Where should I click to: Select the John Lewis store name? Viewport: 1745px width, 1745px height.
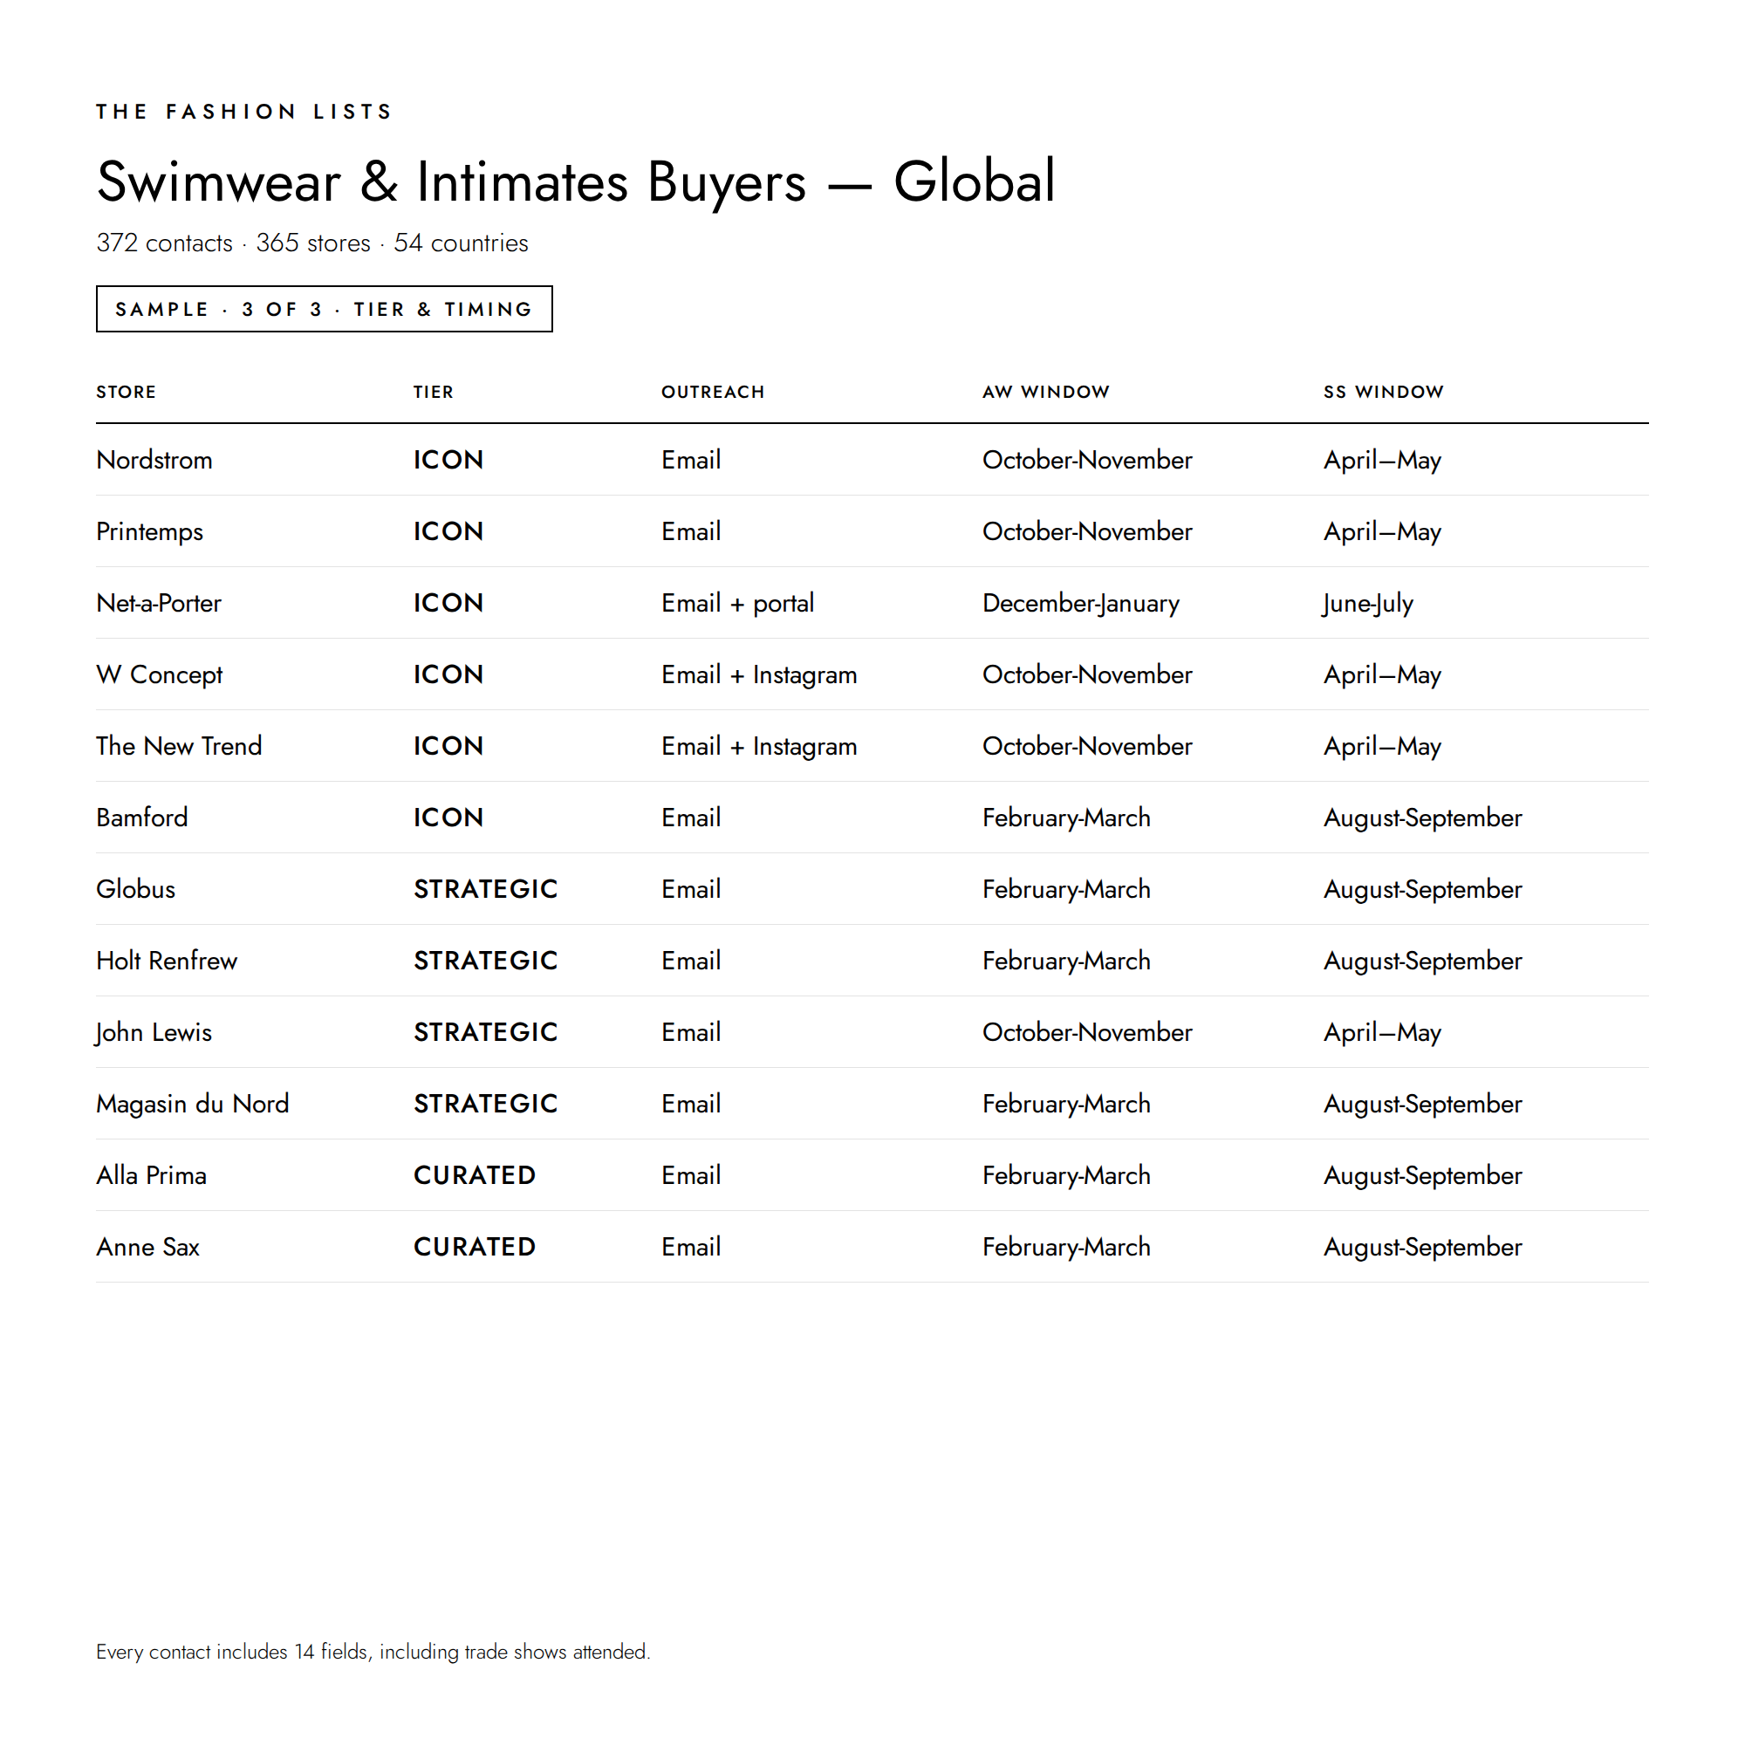pyautogui.click(x=154, y=1032)
